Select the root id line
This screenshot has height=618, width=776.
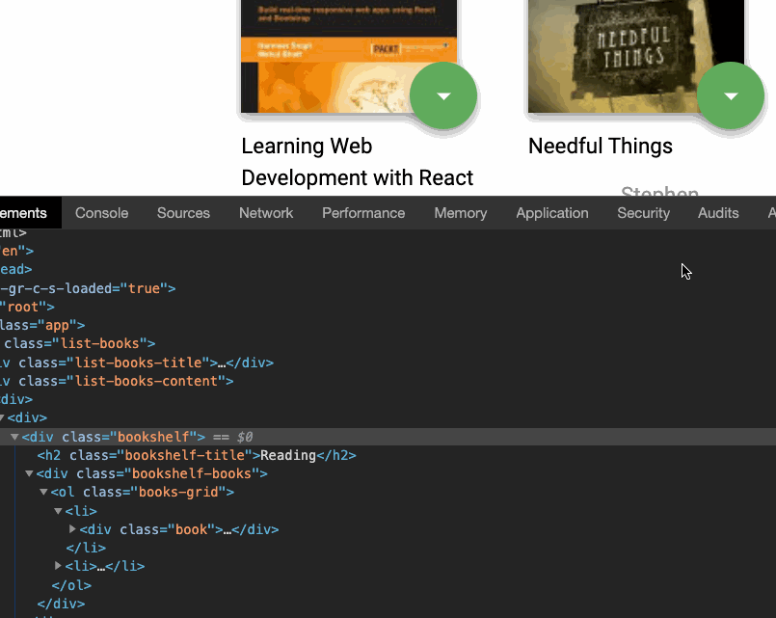27,307
